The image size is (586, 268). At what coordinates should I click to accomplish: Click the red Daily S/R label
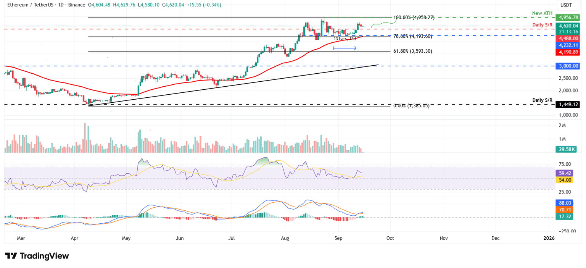click(543, 24)
